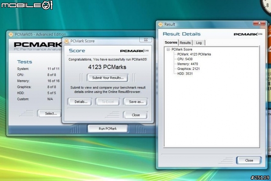Click the 'Result Details' heading
Viewport: 271px width, 181px height.
point(182,34)
